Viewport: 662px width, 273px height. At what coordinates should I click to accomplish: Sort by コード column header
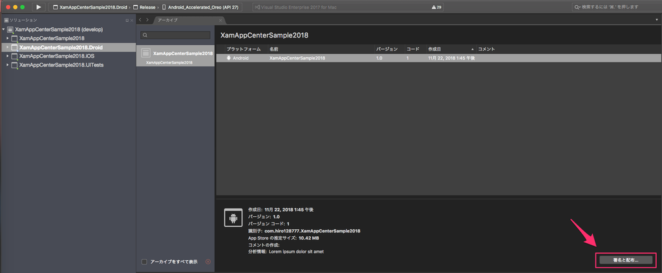[x=413, y=49]
